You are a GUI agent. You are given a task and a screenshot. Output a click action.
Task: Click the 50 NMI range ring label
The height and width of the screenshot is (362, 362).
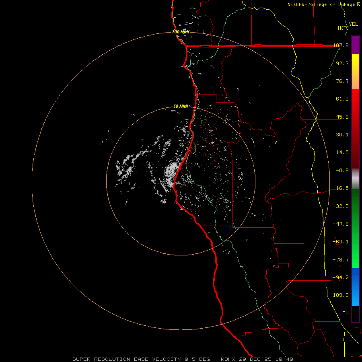click(181, 107)
